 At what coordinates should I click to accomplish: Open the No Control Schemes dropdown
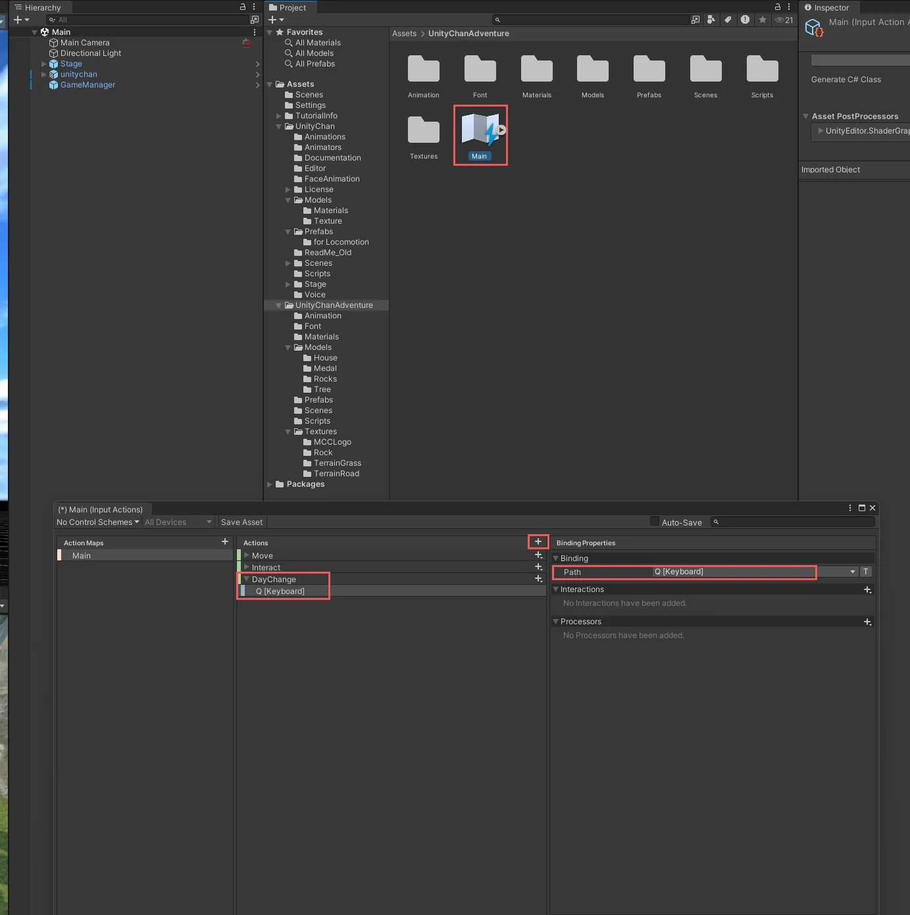tap(97, 522)
